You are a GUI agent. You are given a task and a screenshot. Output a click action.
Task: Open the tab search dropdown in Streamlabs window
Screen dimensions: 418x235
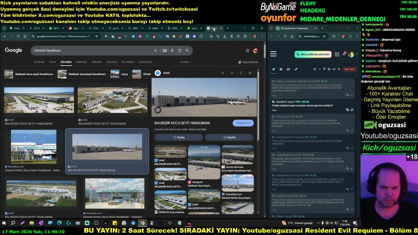[272, 28]
